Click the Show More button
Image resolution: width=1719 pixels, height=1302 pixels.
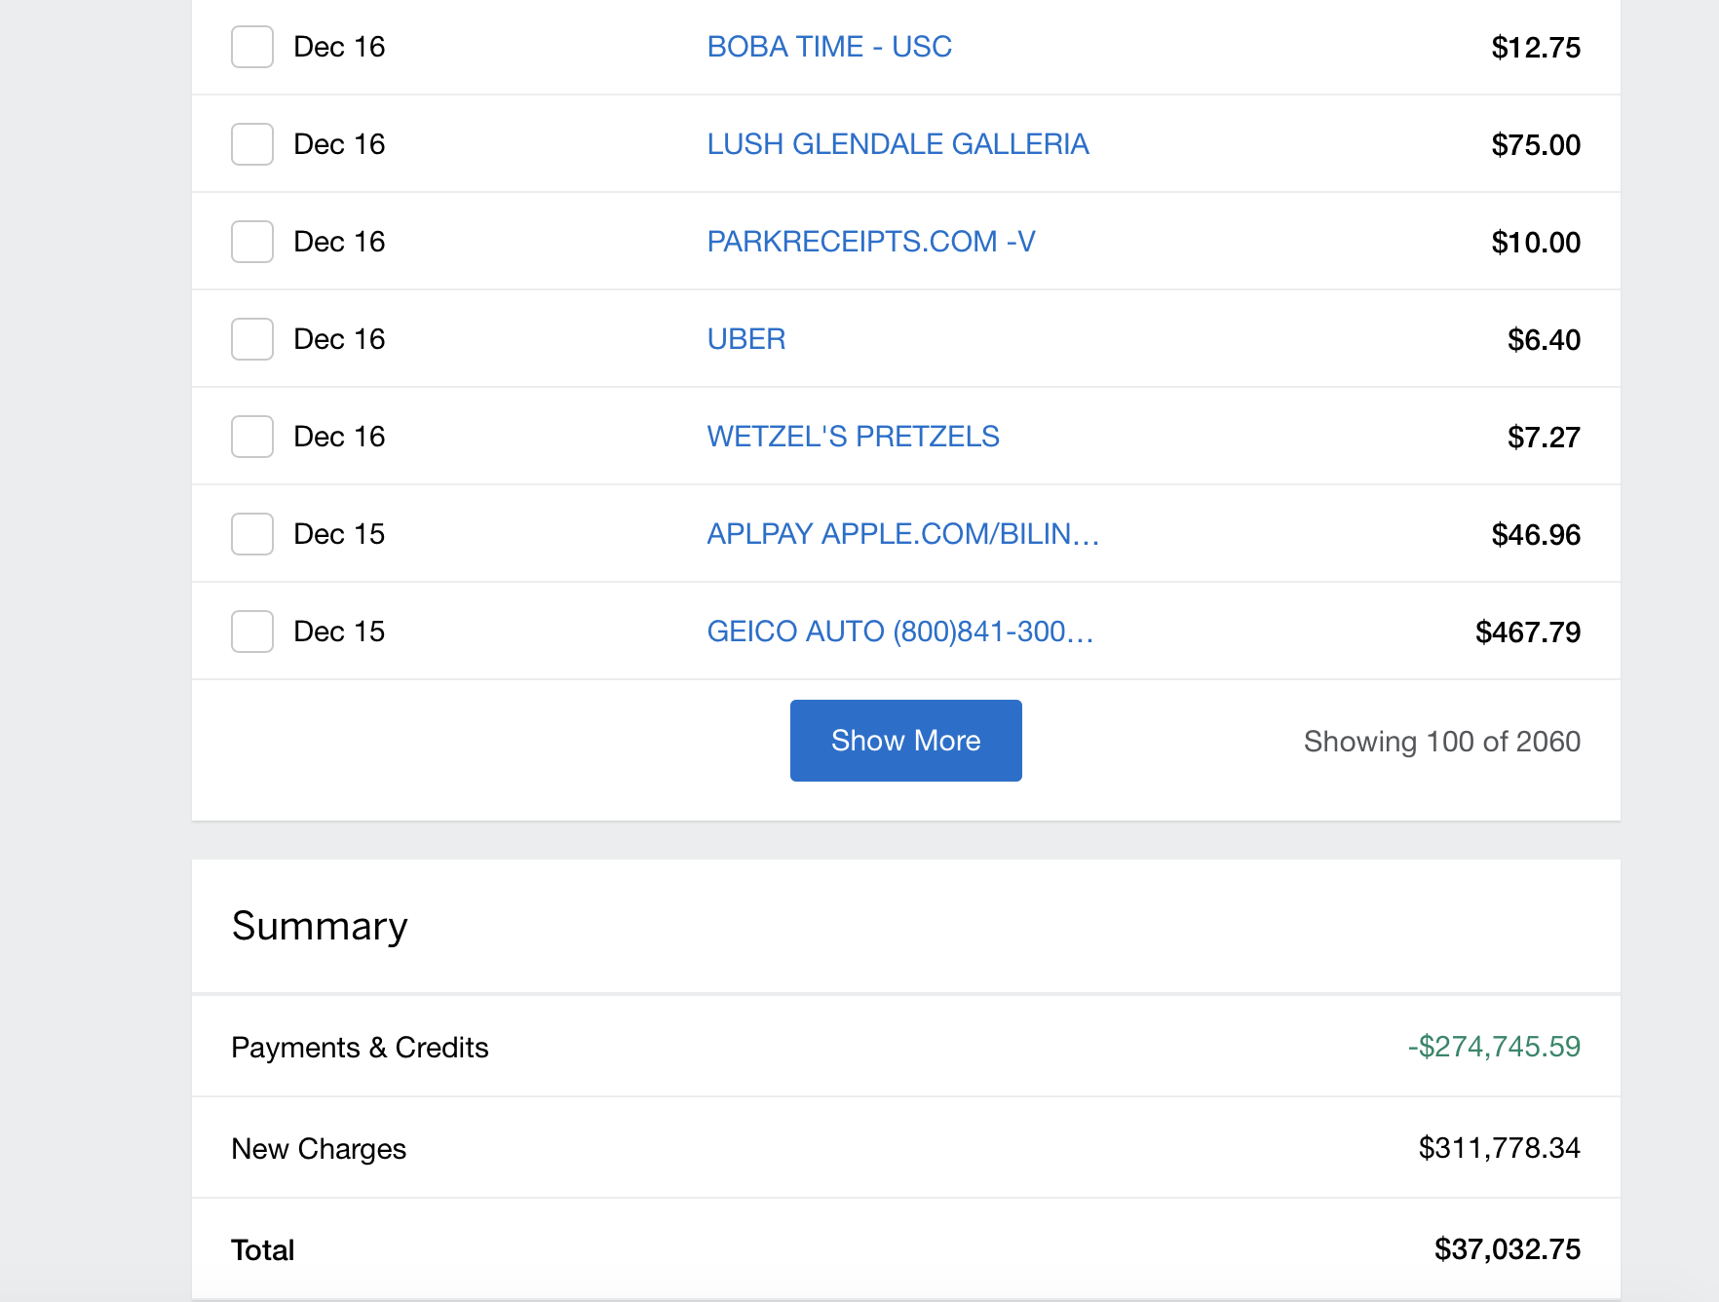(x=905, y=741)
